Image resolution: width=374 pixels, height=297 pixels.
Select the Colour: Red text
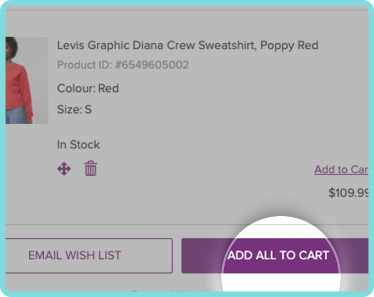click(88, 89)
